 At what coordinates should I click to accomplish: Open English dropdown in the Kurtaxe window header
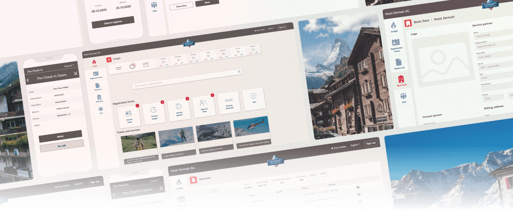pos(355,144)
